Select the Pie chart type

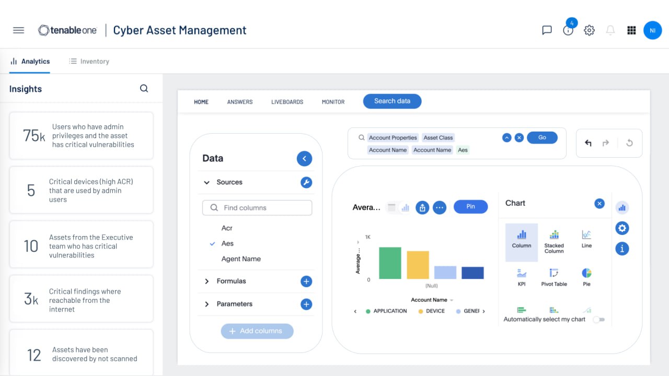click(586, 277)
